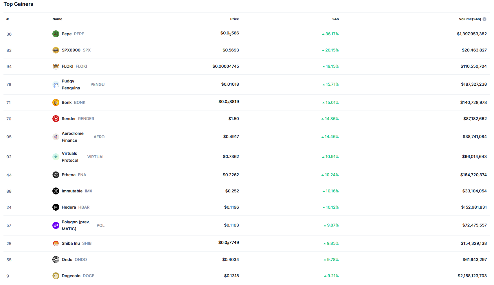
Task: Open the Hedera HBAR details
Action: click(x=69, y=207)
